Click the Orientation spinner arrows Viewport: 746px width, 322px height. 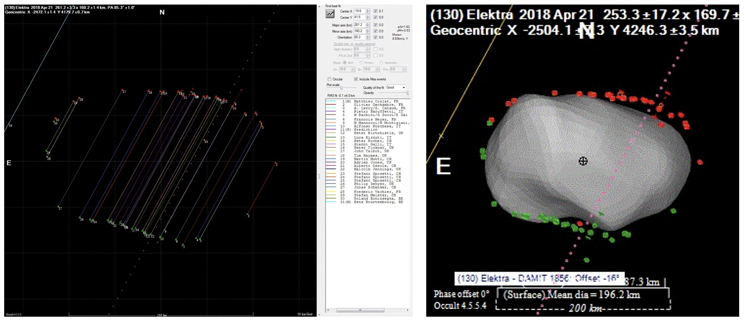pyautogui.click(x=368, y=37)
